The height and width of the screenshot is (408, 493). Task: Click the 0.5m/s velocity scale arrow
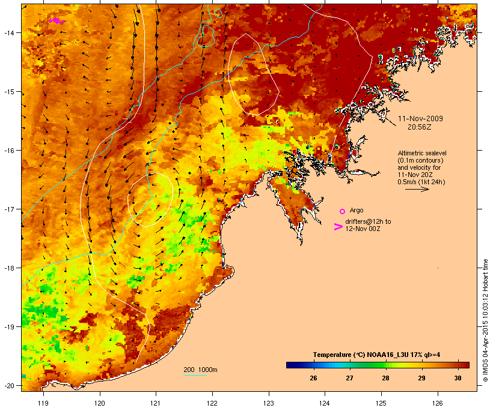[417, 189]
